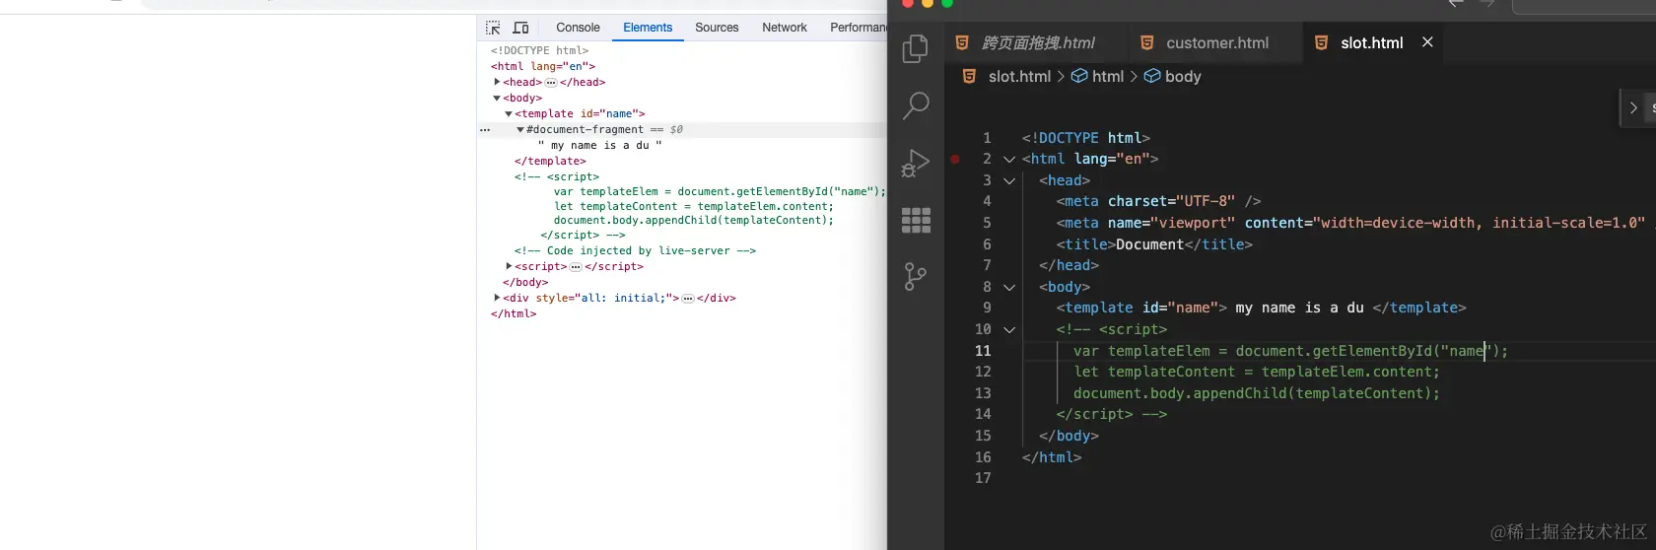Viewport: 1656px width, 550px height.
Task: Click the meta charset="UTF-8" line
Action: point(1158,201)
